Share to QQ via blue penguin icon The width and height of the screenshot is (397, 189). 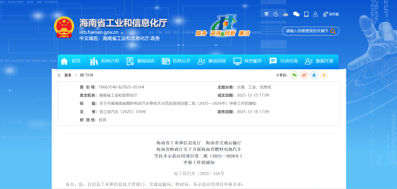tap(314, 75)
